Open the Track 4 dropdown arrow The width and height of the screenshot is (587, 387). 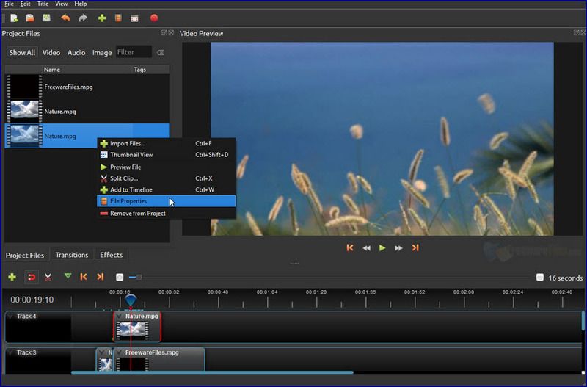pos(10,317)
